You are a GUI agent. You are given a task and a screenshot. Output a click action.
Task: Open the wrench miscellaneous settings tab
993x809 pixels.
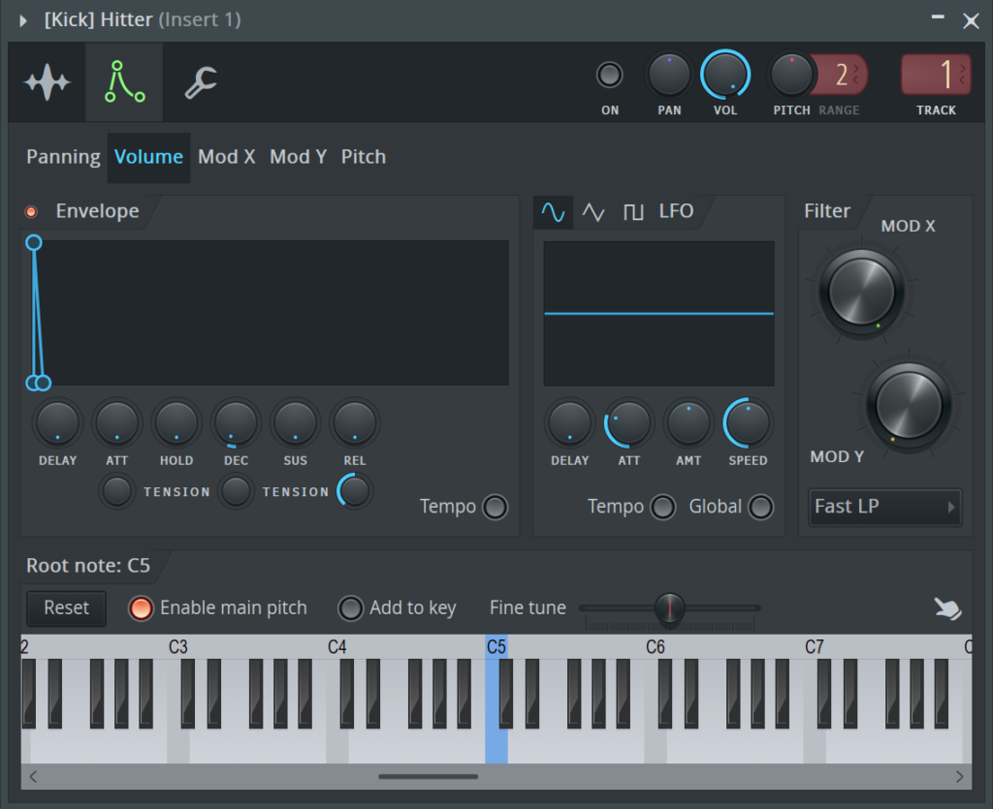coord(201,82)
